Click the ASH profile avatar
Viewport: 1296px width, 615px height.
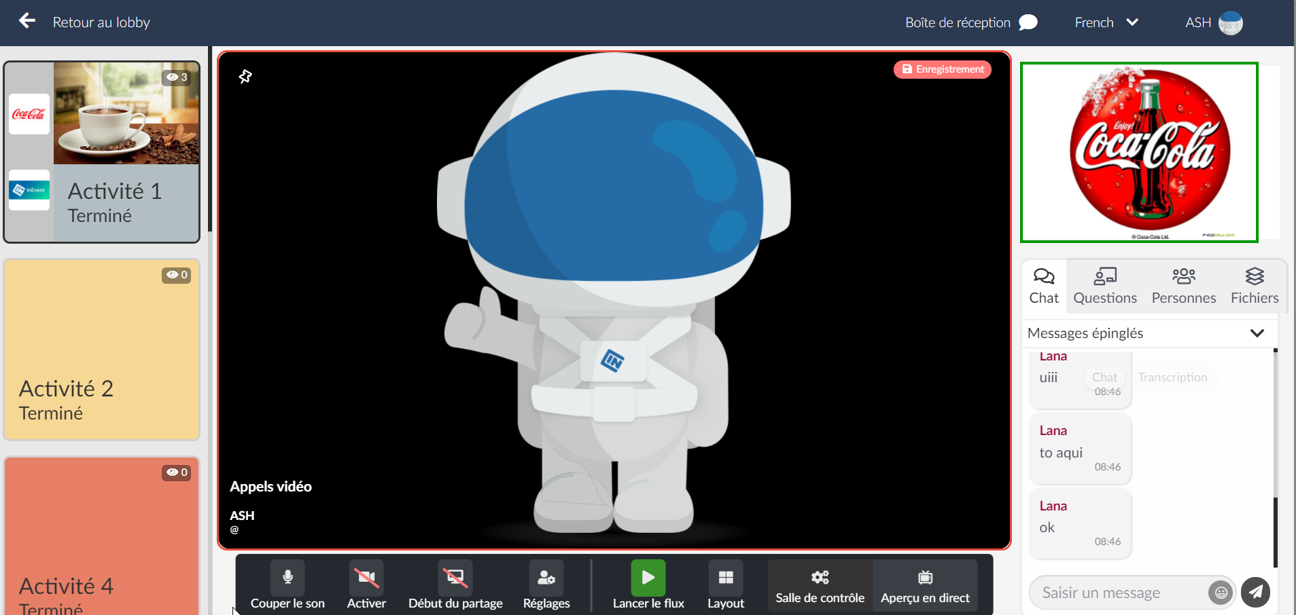pyautogui.click(x=1231, y=22)
